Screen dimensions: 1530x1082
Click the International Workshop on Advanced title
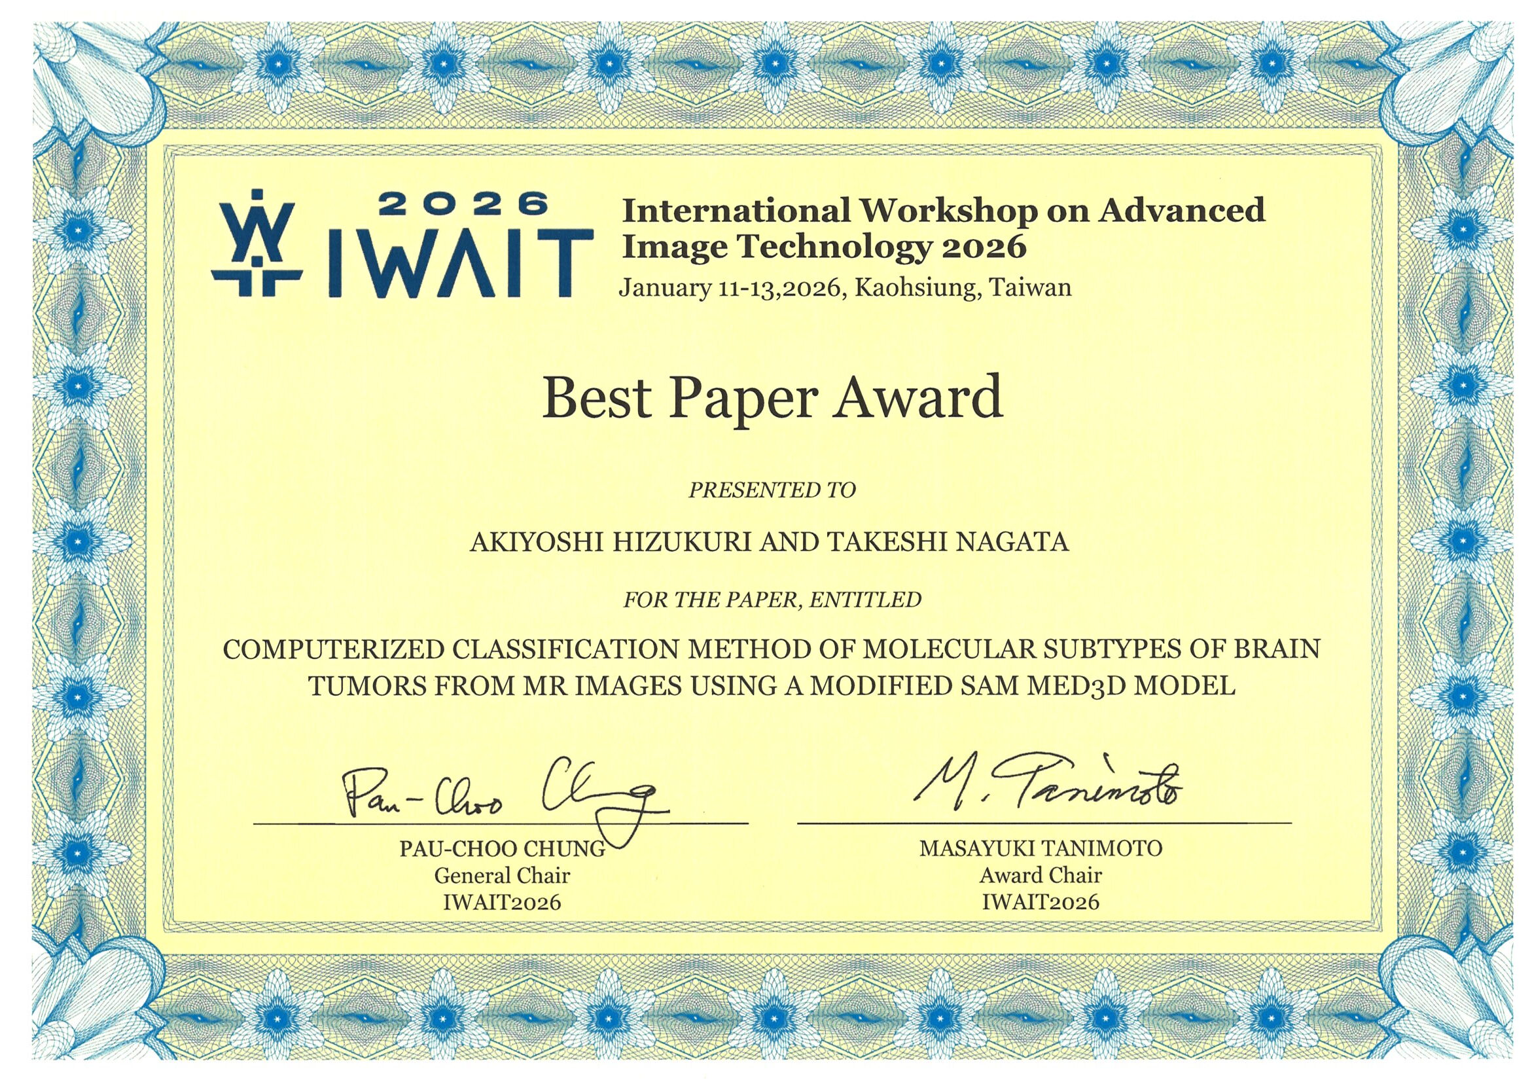(x=943, y=209)
